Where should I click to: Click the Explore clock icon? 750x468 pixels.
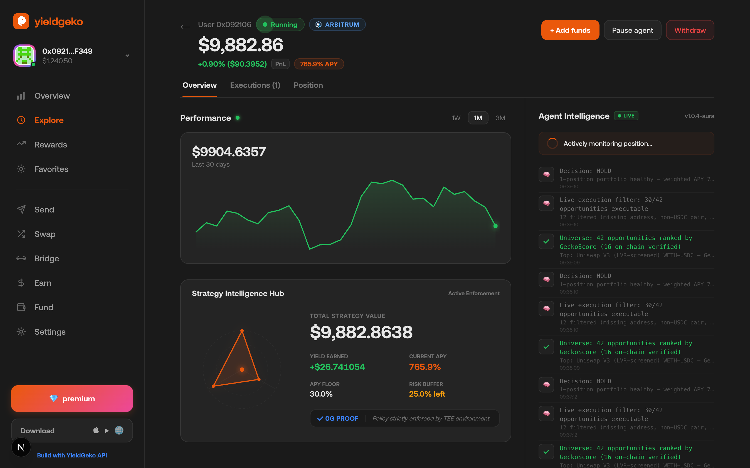(21, 120)
